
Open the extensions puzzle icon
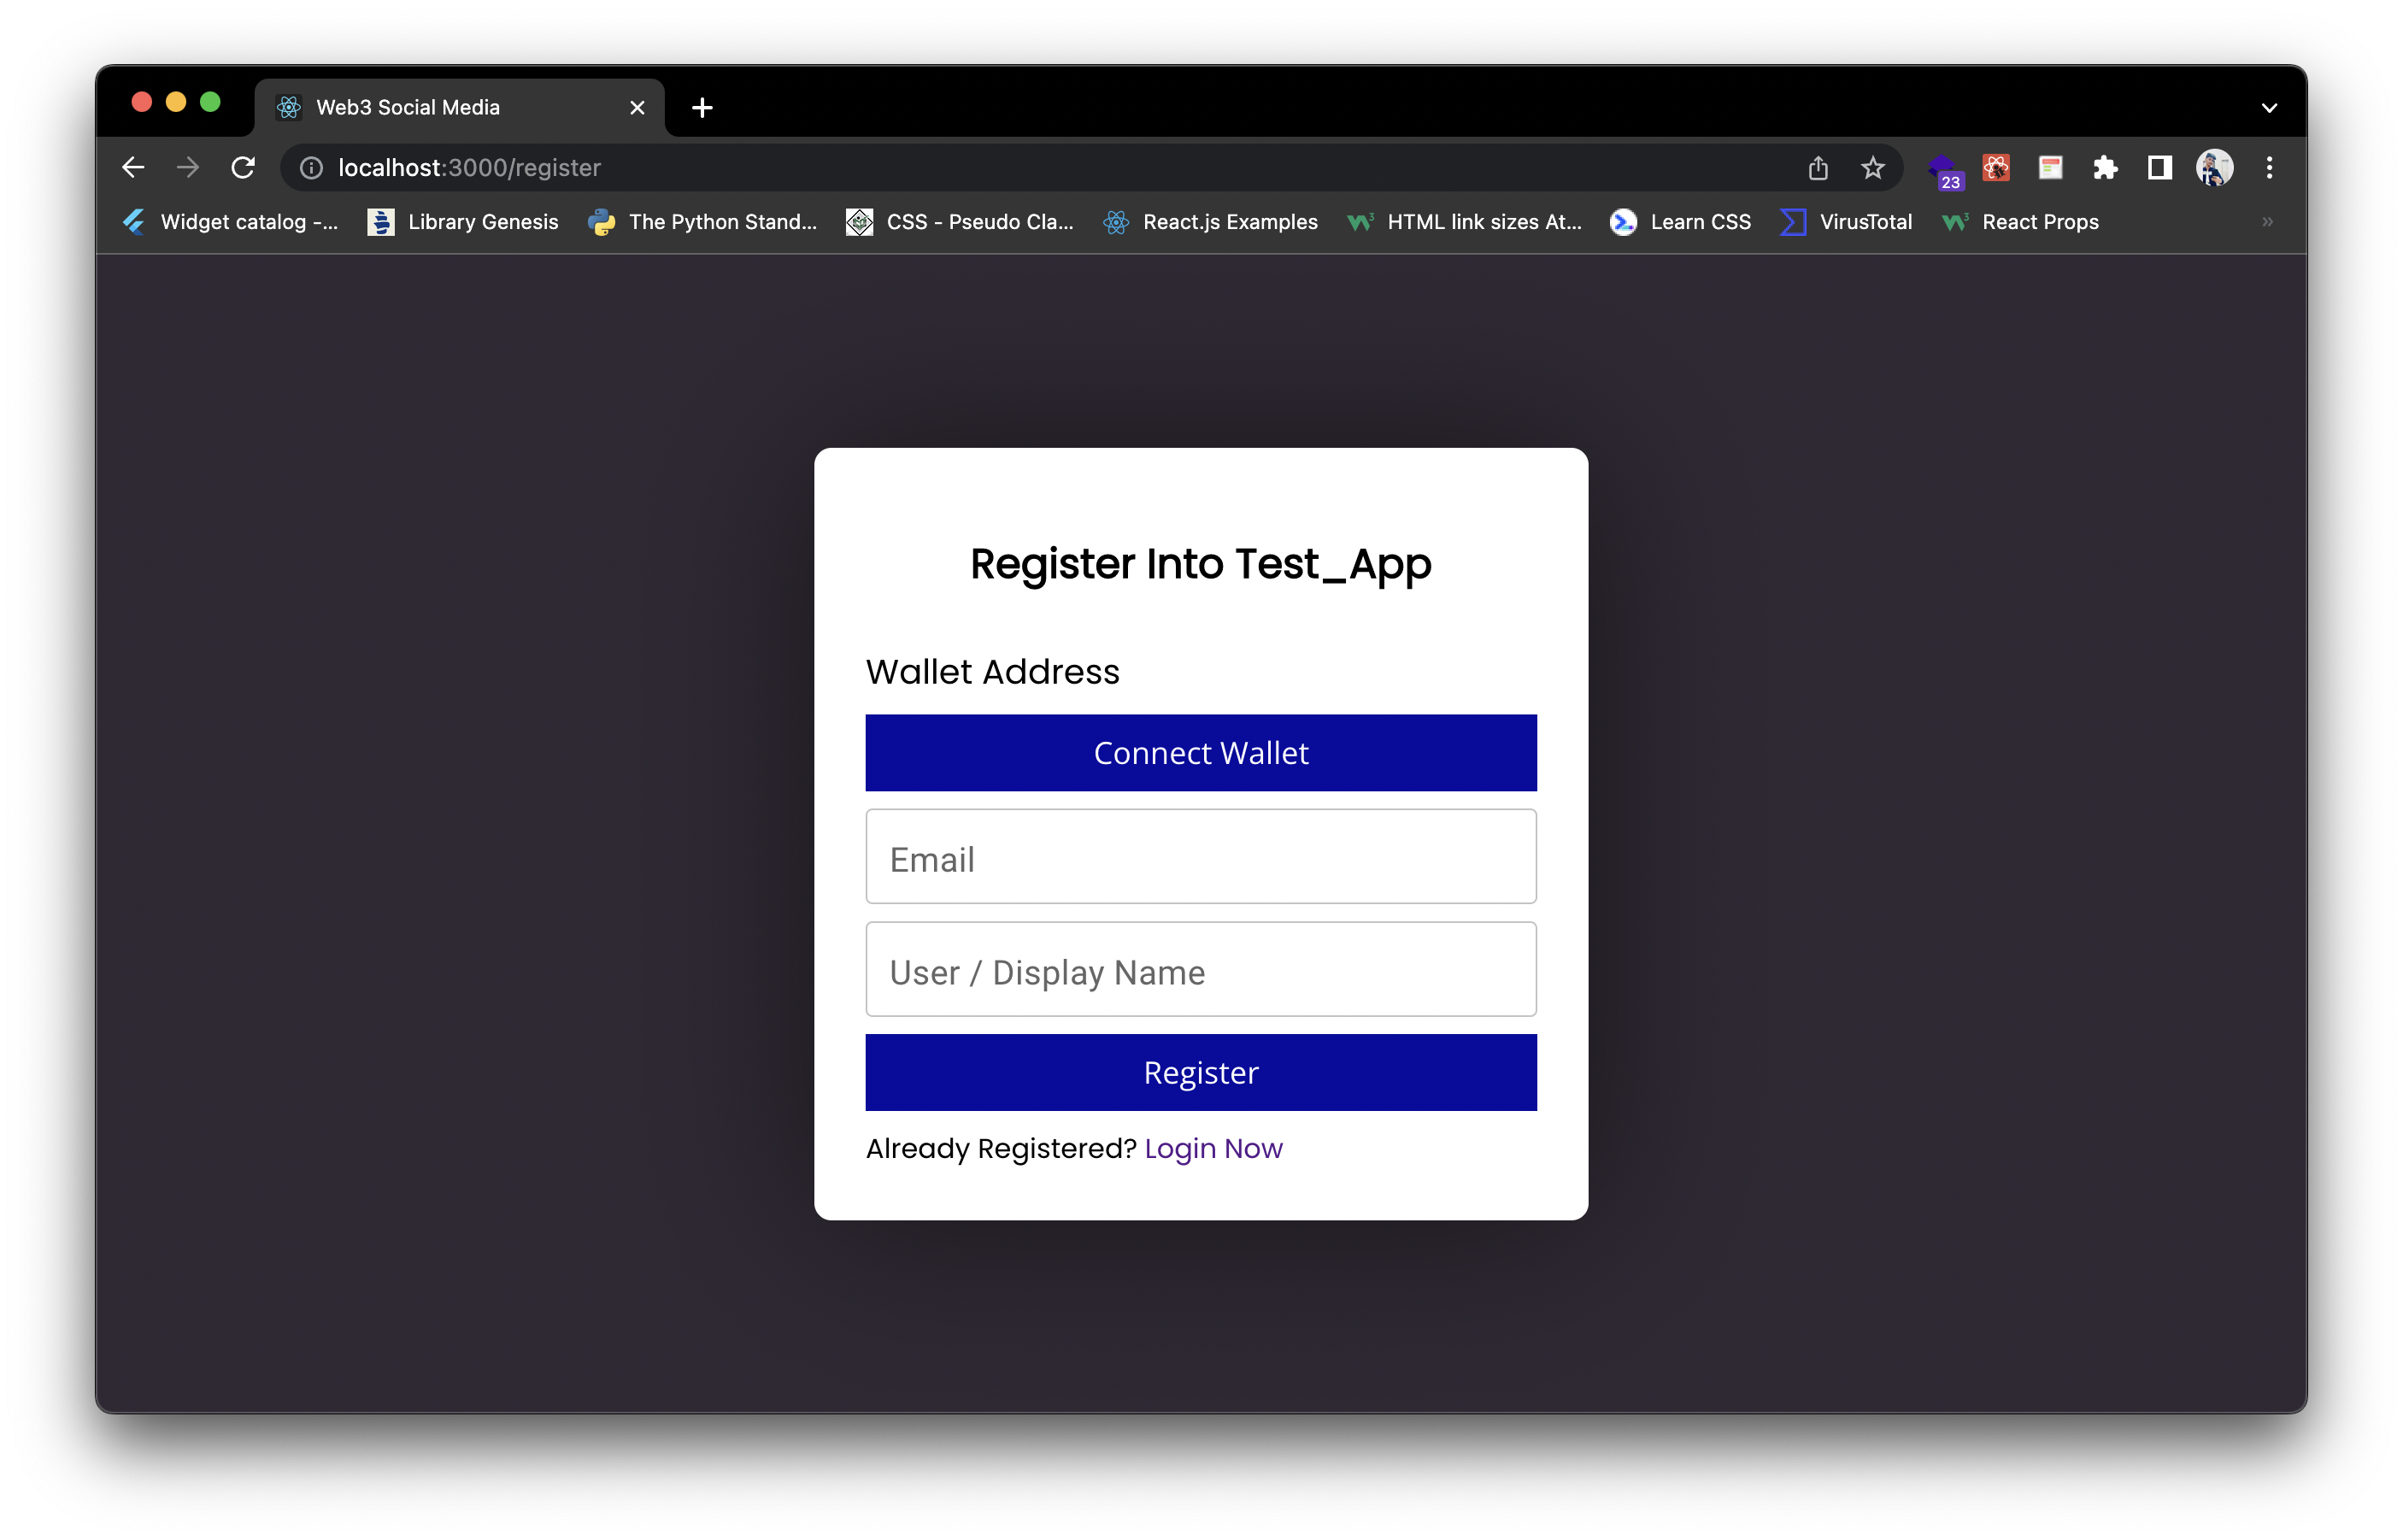(2105, 167)
